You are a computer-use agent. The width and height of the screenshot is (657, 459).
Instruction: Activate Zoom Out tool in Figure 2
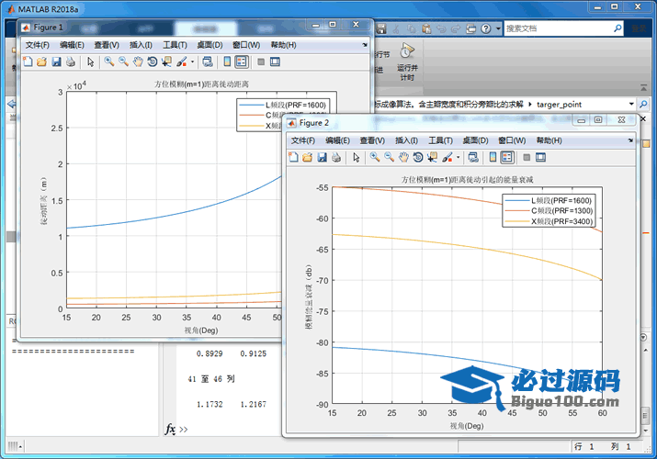point(389,157)
